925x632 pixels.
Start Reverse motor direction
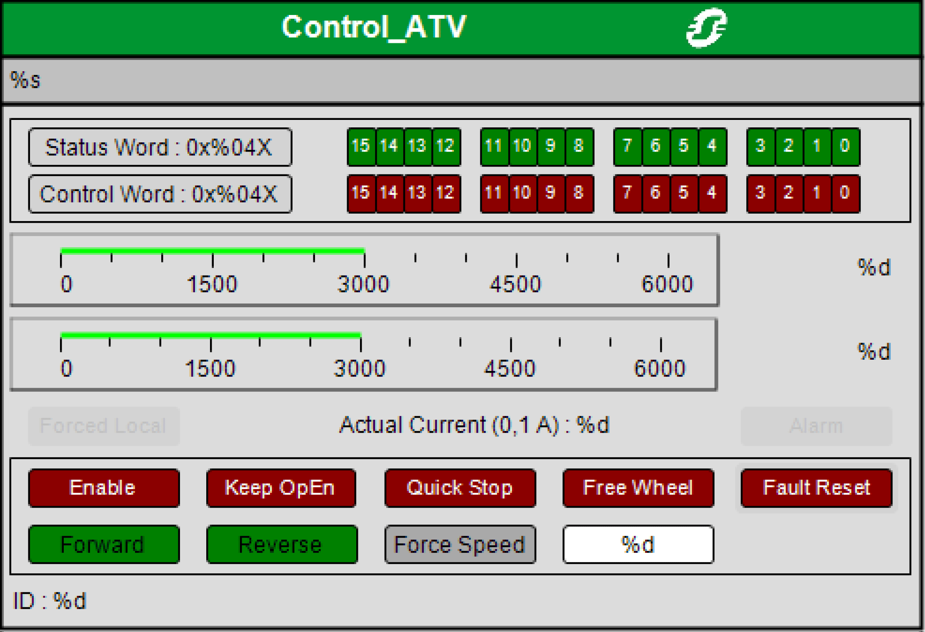click(282, 545)
